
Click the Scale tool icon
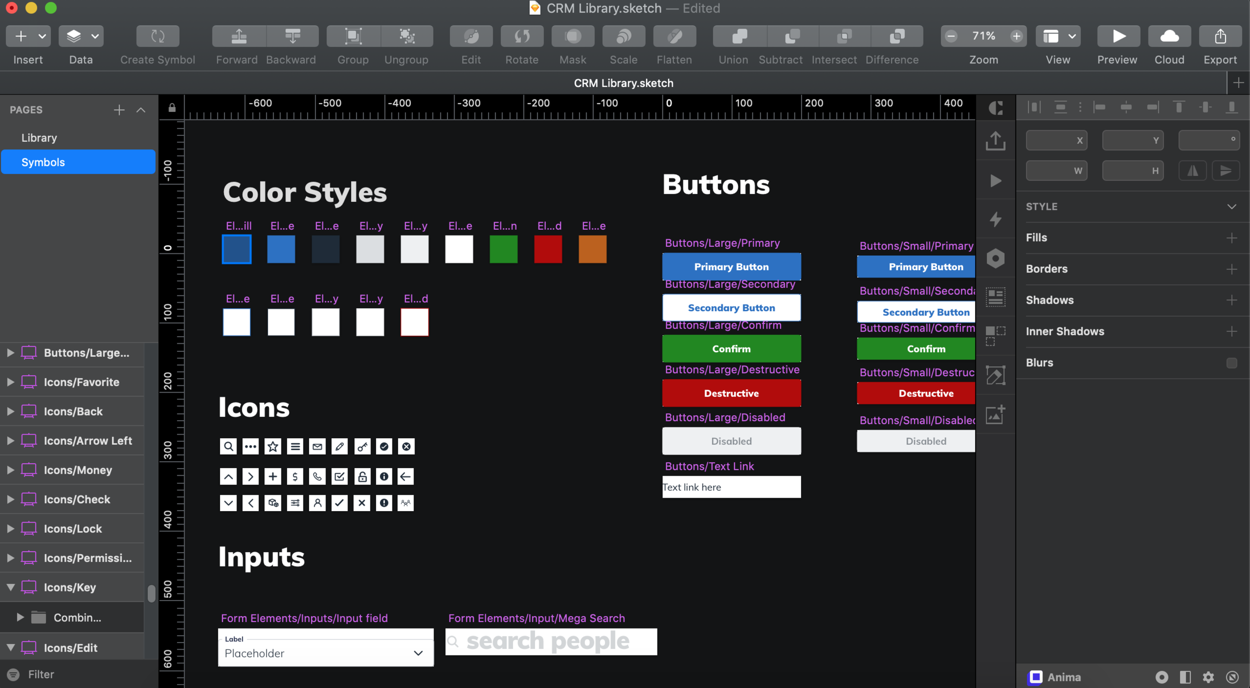(623, 36)
